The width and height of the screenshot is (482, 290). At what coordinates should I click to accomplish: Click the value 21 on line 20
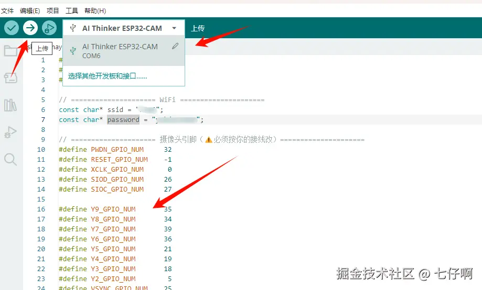168,249
